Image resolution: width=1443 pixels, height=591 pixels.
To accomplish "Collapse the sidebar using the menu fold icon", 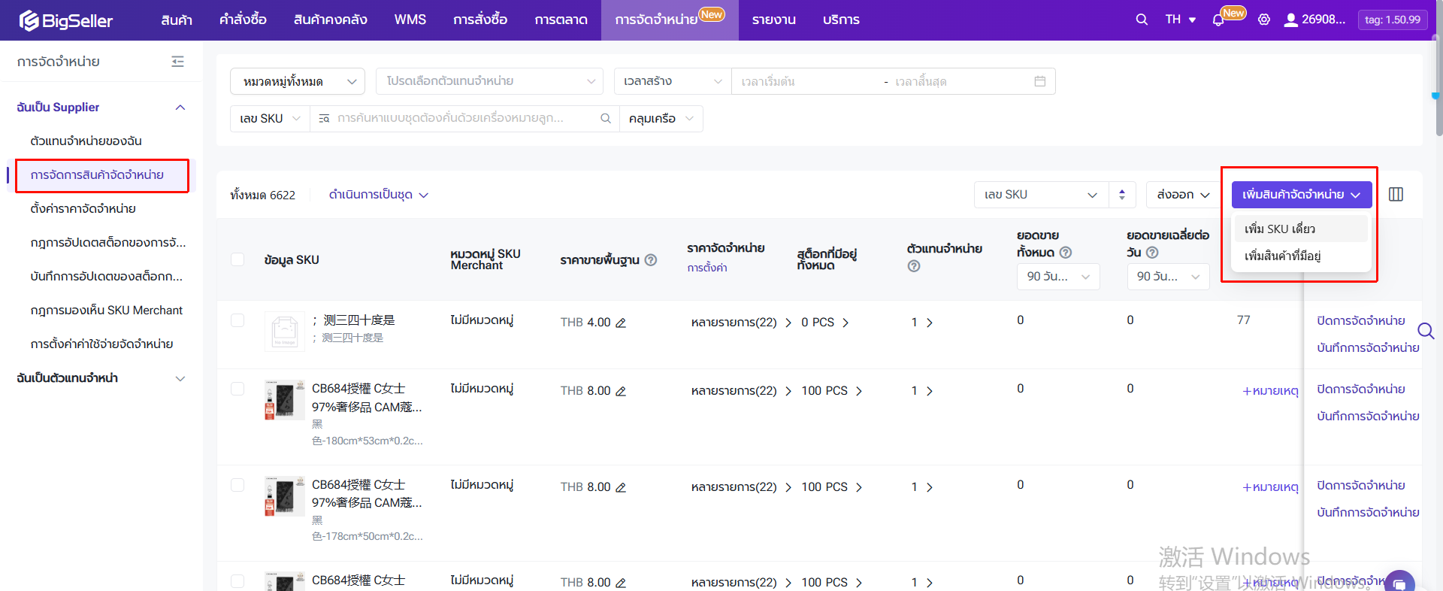I will (177, 62).
